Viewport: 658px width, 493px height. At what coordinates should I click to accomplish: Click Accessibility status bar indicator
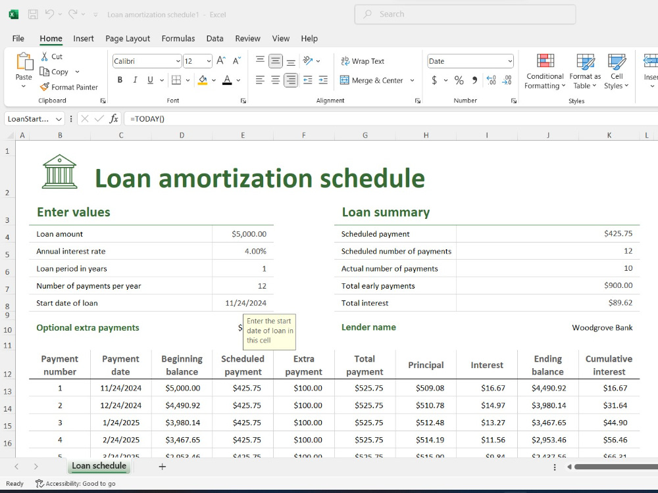pos(76,483)
